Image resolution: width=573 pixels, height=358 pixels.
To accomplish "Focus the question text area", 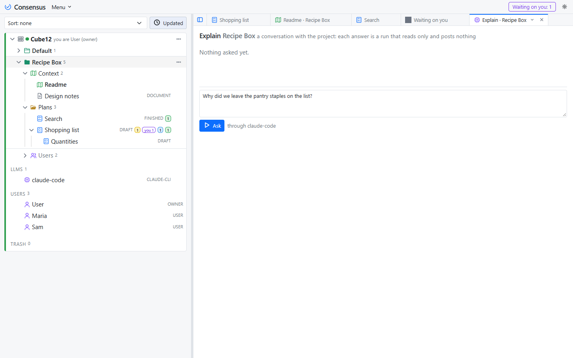I will pyautogui.click(x=383, y=103).
